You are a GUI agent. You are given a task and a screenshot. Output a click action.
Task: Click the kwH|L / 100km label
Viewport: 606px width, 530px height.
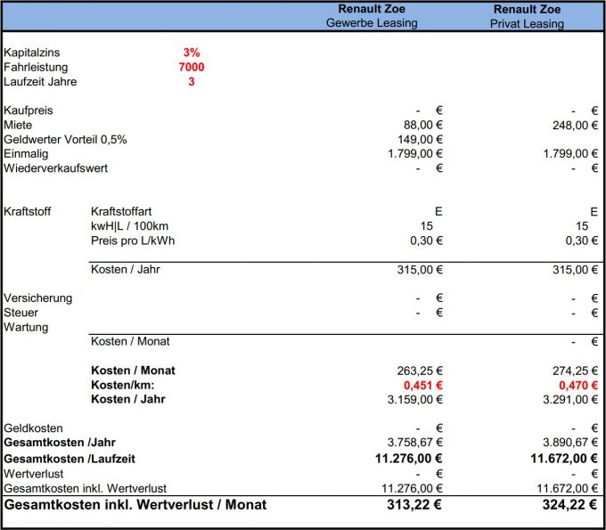click(129, 226)
